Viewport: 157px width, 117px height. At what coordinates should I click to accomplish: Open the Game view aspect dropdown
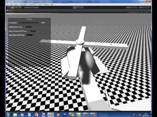coord(14,12)
